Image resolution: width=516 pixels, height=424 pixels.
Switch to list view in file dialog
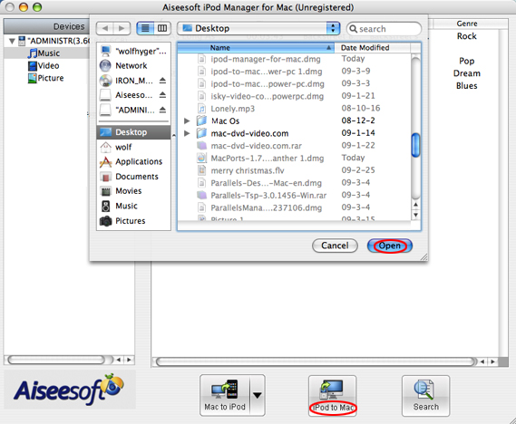[x=145, y=28]
